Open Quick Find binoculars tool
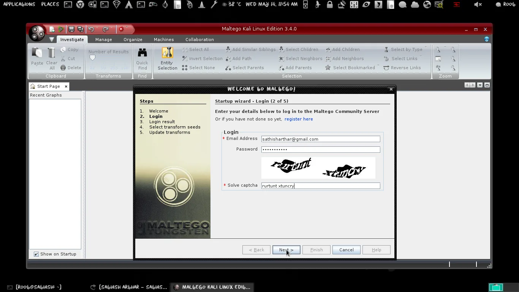The height and width of the screenshot is (292, 519). tap(142, 59)
